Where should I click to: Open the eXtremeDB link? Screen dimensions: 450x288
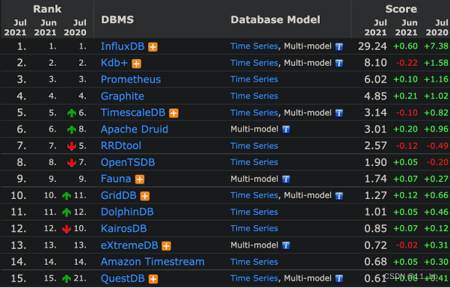[129, 245]
